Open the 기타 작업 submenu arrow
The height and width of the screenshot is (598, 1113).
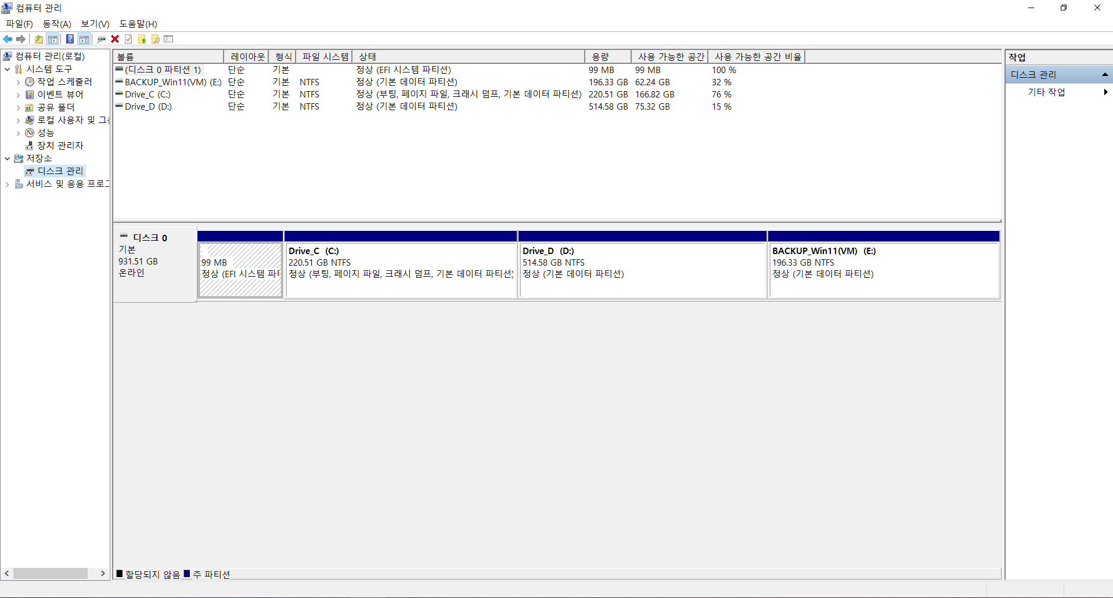1105,92
